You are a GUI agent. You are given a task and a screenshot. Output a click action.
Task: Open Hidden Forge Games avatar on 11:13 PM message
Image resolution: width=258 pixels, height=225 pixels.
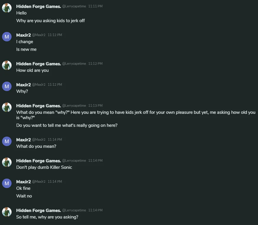tap(7, 107)
